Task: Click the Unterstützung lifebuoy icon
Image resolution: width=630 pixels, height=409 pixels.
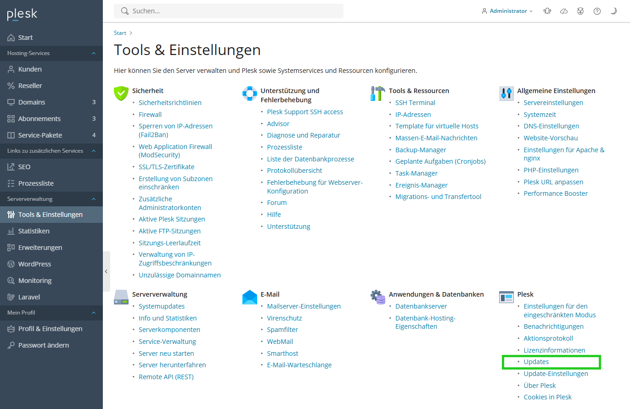Action: [249, 93]
